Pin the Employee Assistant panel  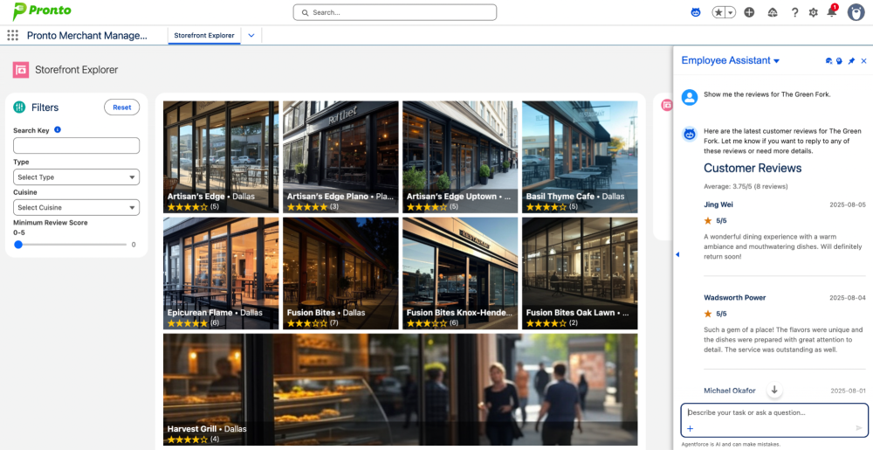click(851, 60)
